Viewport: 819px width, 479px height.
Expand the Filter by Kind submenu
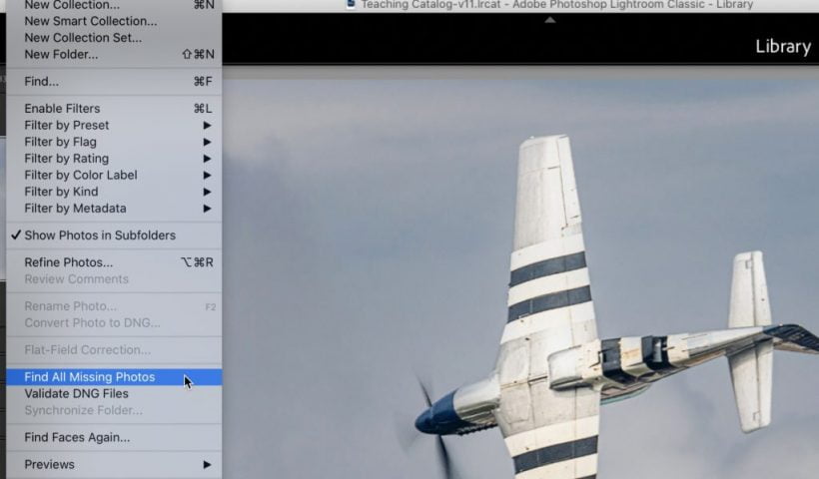(x=61, y=192)
